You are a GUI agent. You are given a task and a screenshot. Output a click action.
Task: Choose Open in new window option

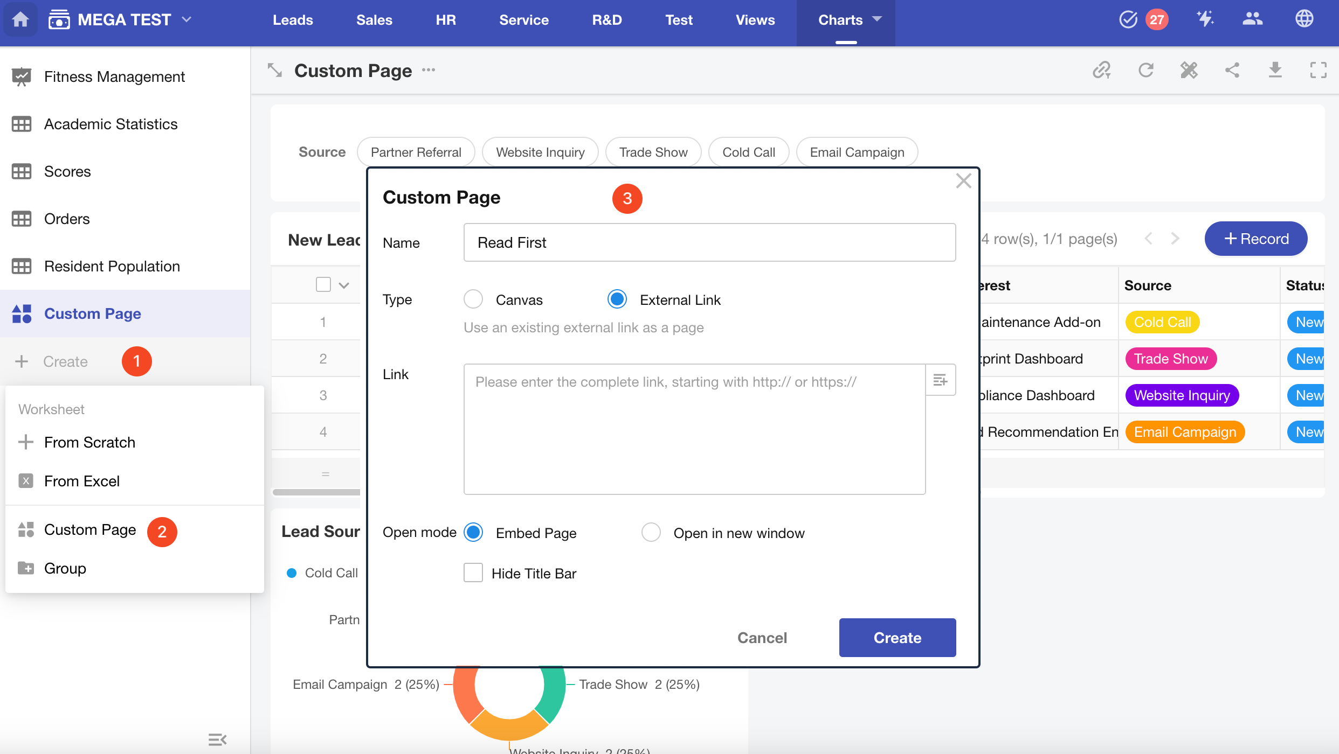pos(651,533)
